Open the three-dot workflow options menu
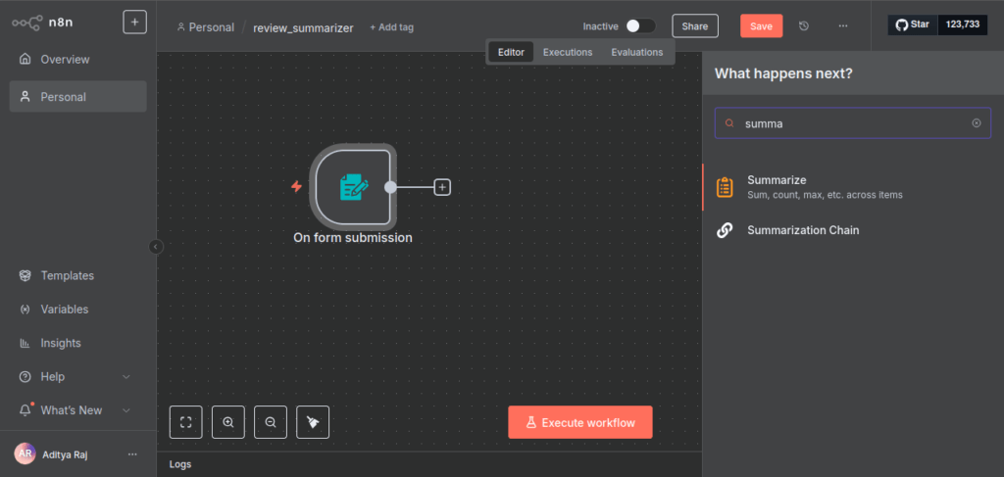The height and width of the screenshot is (477, 1004). point(843,26)
